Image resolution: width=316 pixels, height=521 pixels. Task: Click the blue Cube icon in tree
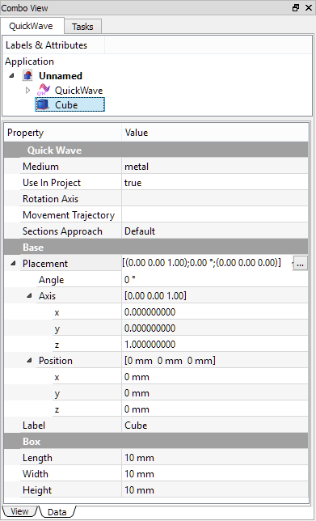tap(43, 105)
